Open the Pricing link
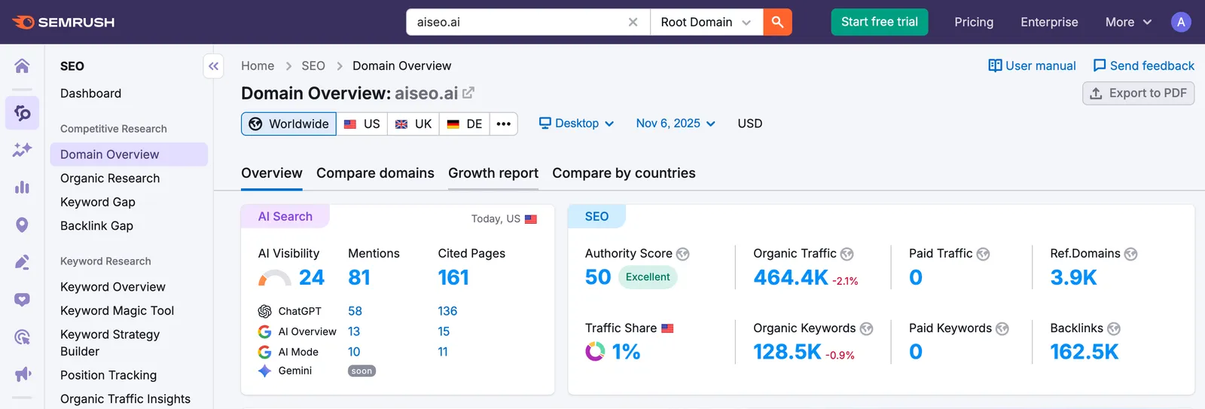The height and width of the screenshot is (409, 1205). point(974,22)
